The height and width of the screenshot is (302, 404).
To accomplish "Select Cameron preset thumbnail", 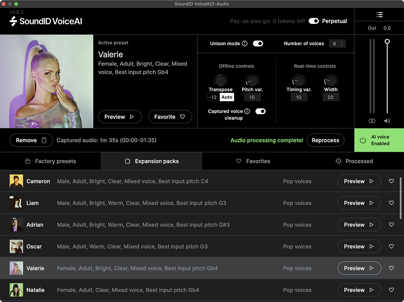I will [x=16, y=181].
